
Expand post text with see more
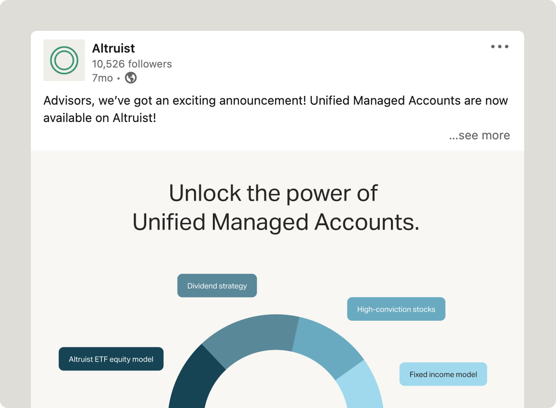[x=479, y=136]
